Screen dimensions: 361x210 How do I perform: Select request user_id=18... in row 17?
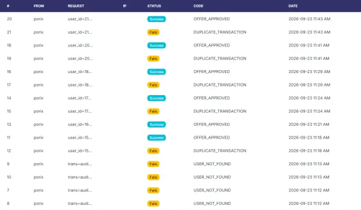[80, 85]
